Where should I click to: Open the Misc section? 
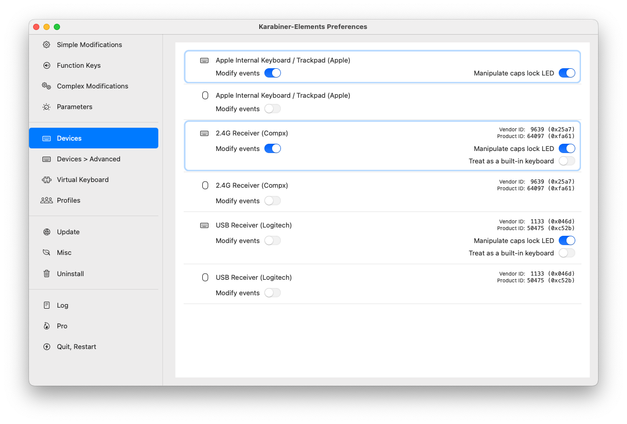click(94, 252)
